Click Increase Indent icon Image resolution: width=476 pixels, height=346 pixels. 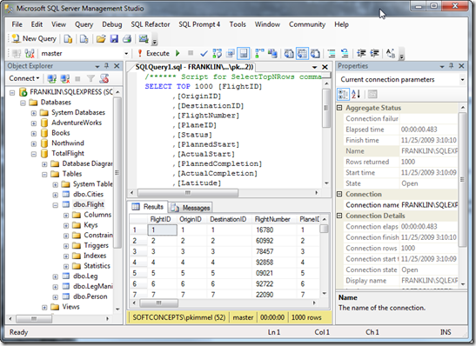pyautogui.click(x=374, y=53)
